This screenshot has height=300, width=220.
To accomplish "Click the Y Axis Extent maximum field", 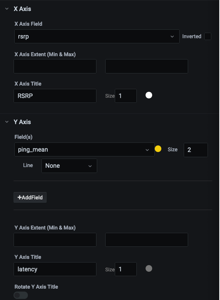I will tap(146, 239).
